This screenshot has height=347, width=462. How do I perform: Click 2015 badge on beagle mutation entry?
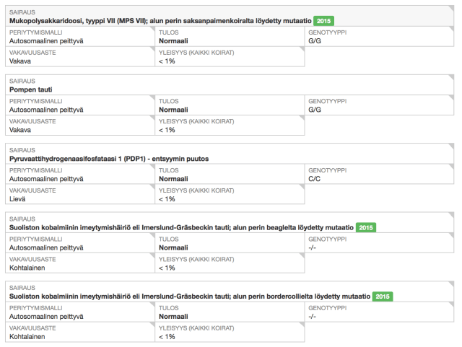pyautogui.click(x=365, y=227)
